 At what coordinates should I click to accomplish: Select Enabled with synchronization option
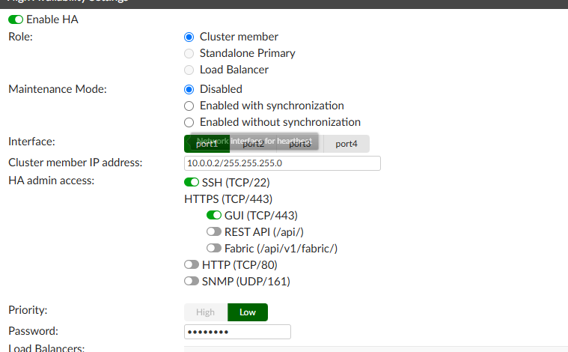189,106
